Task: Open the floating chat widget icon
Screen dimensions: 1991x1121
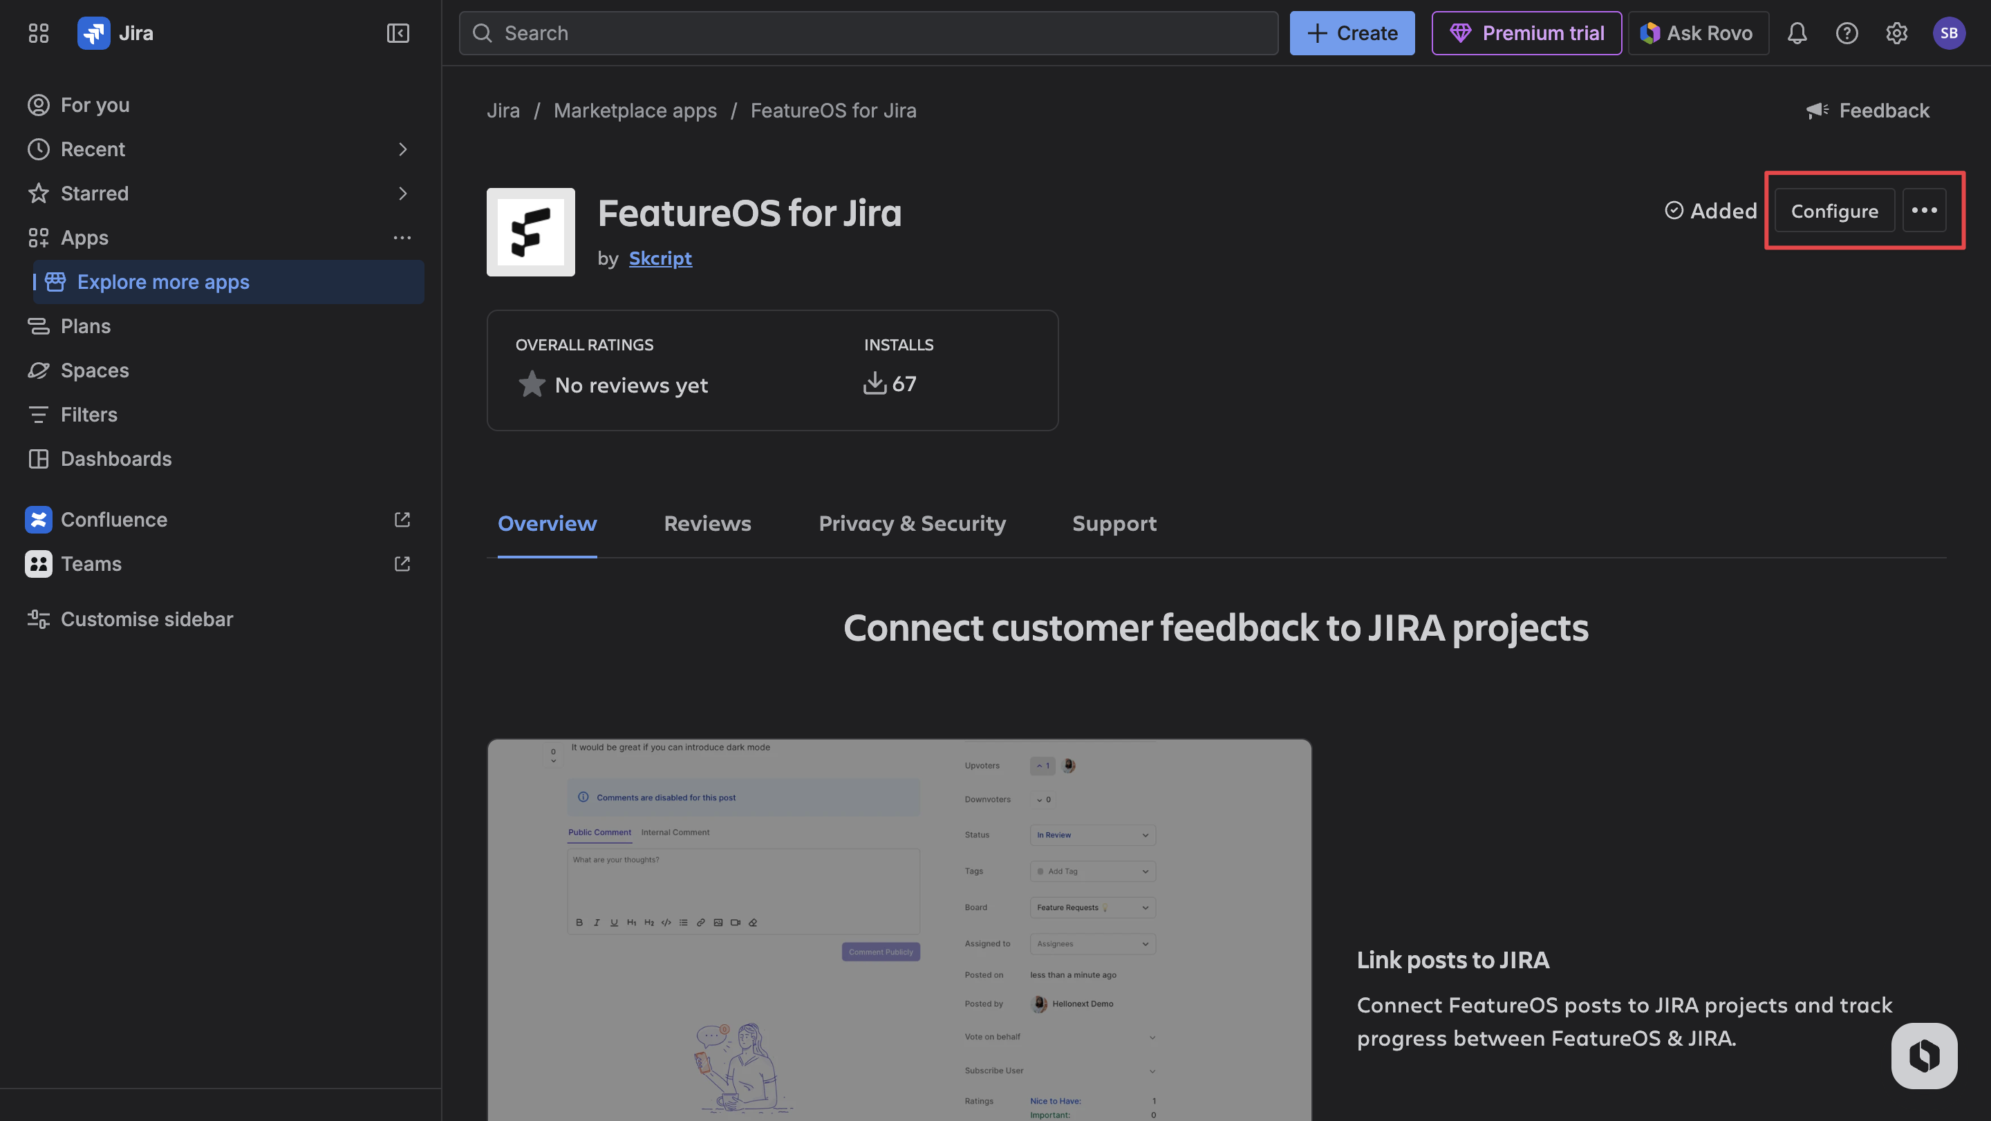Action: [1923, 1055]
